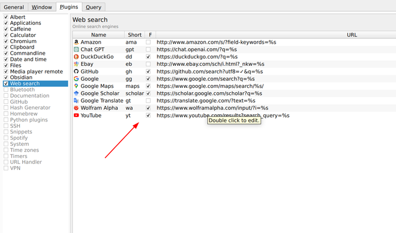Click the 'yt' shortcut cell
This screenshot has width=396, height=233.
click(x=135, y=115)
